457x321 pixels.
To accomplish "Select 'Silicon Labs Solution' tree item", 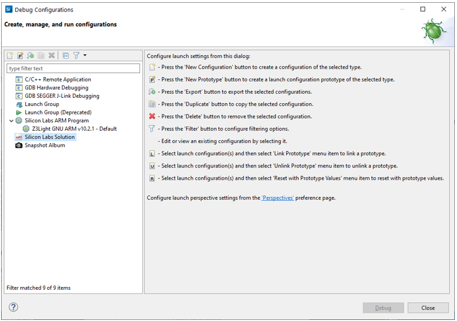I will [x=50, y=137].
